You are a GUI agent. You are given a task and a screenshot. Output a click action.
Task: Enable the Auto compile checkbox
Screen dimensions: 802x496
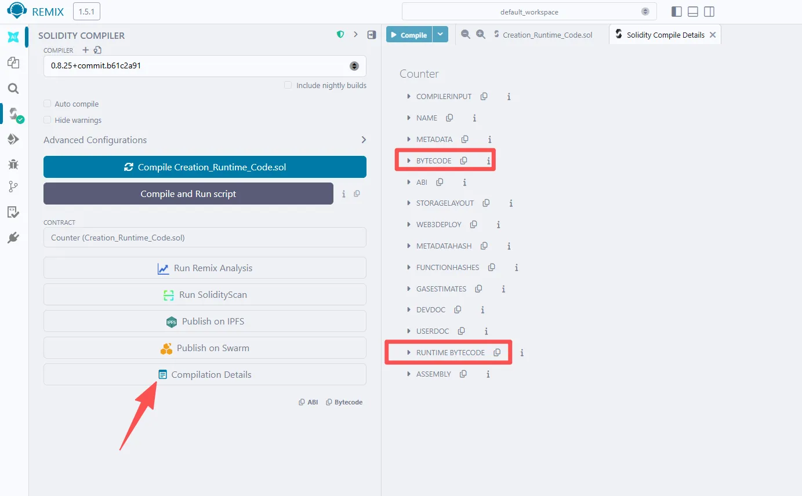coord(48,104)
